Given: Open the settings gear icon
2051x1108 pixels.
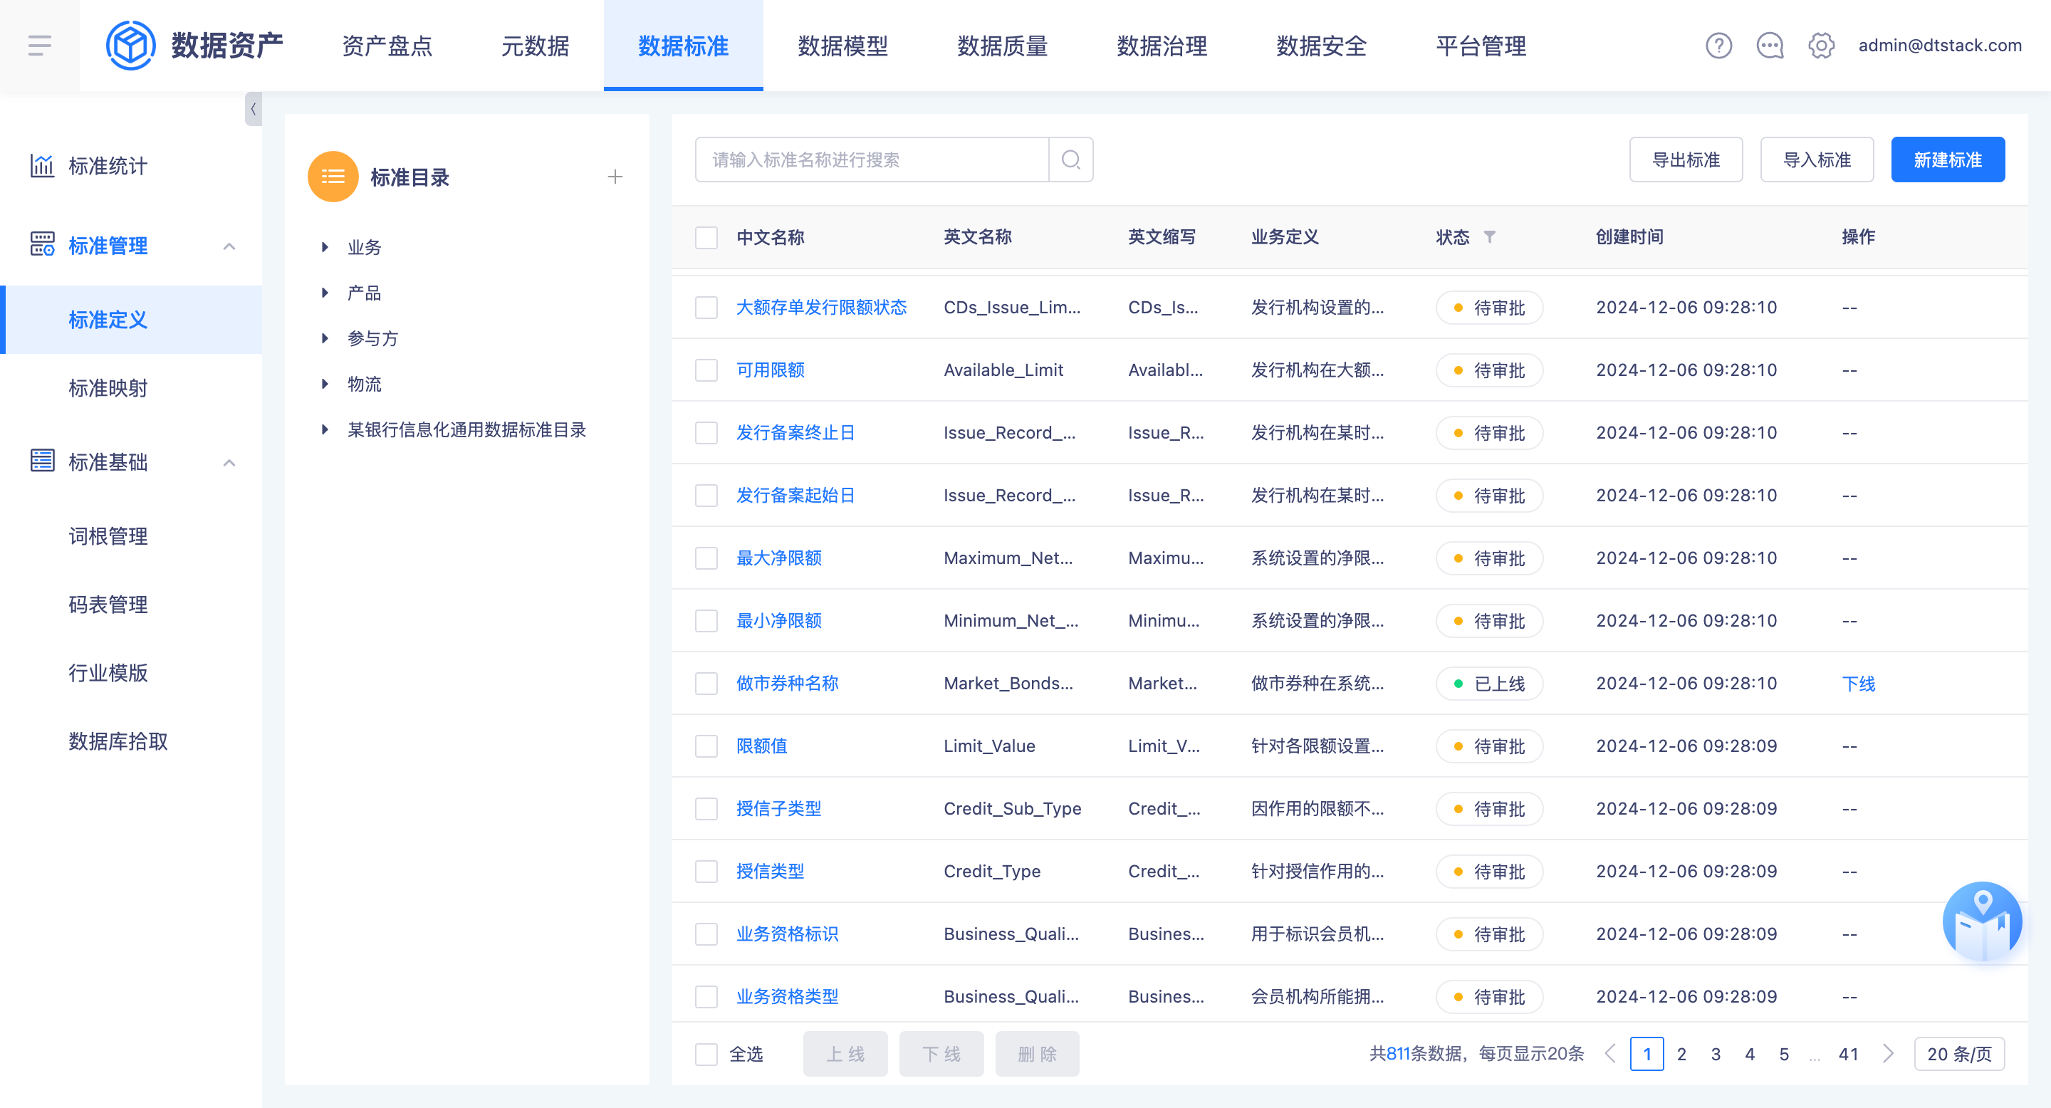Looking at the screenshot, I should (x=1821, y=46).
